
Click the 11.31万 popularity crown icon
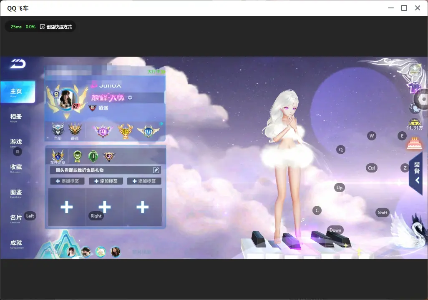tap(414, 124)
